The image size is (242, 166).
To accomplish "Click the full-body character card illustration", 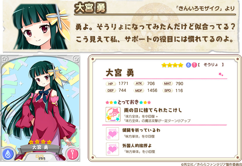I will click(x=40, y=108).
